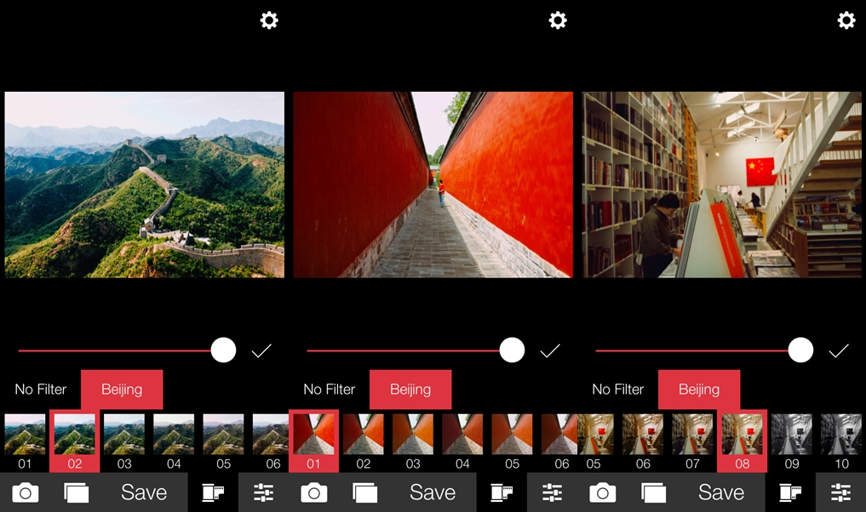The width and height of the screenshot is (866, 512).
Task: Select Beijing filter tab in middle panel
Action: tap(410, 390)
